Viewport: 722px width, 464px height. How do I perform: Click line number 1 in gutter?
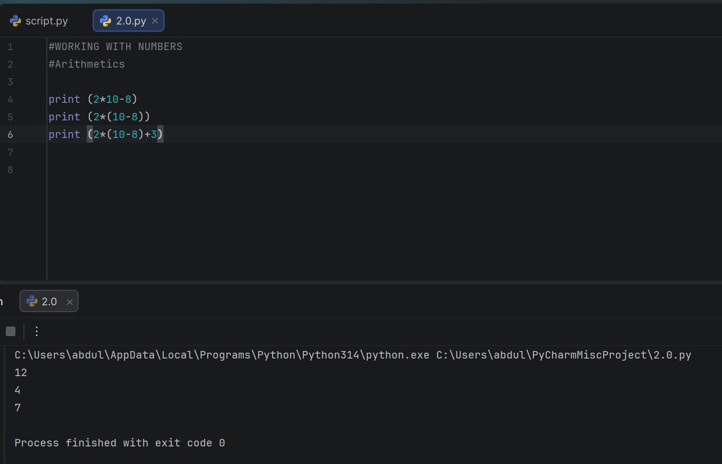pos(11,46)
